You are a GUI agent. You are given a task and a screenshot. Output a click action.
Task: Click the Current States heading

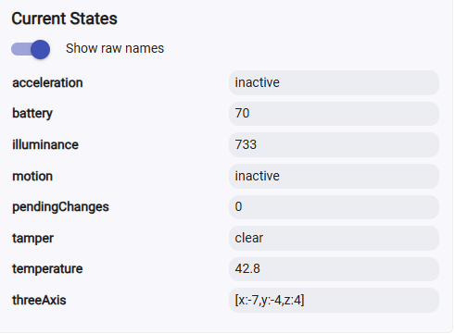[x=65, y=19]
